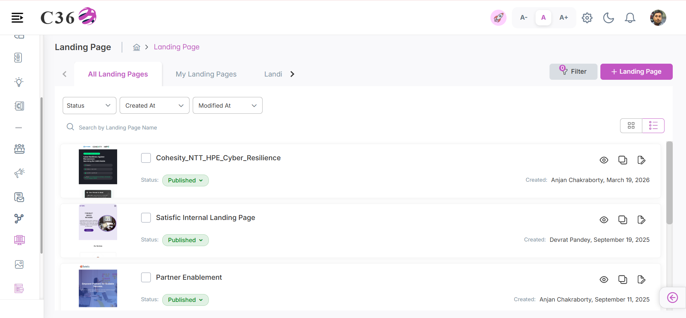Click the sidebar scrollbar
Image resolution: width=686 pixels, height=318 pixels.
[x=42, y=175]
